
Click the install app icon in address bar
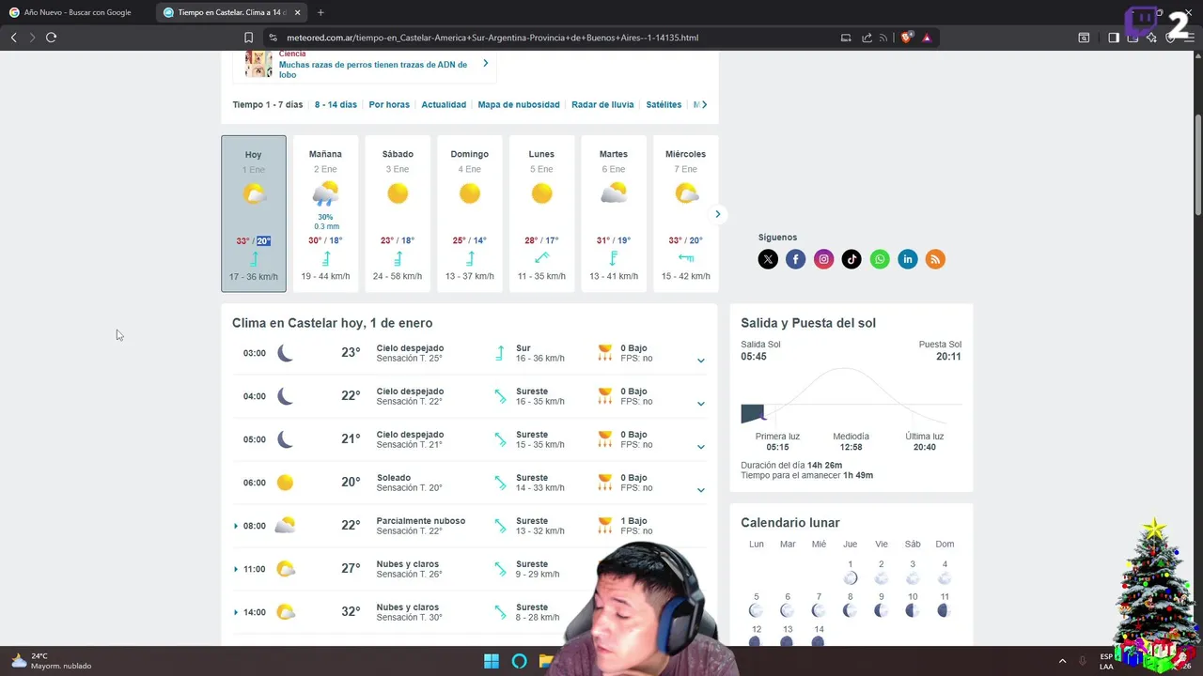click(x=846, y=38)
